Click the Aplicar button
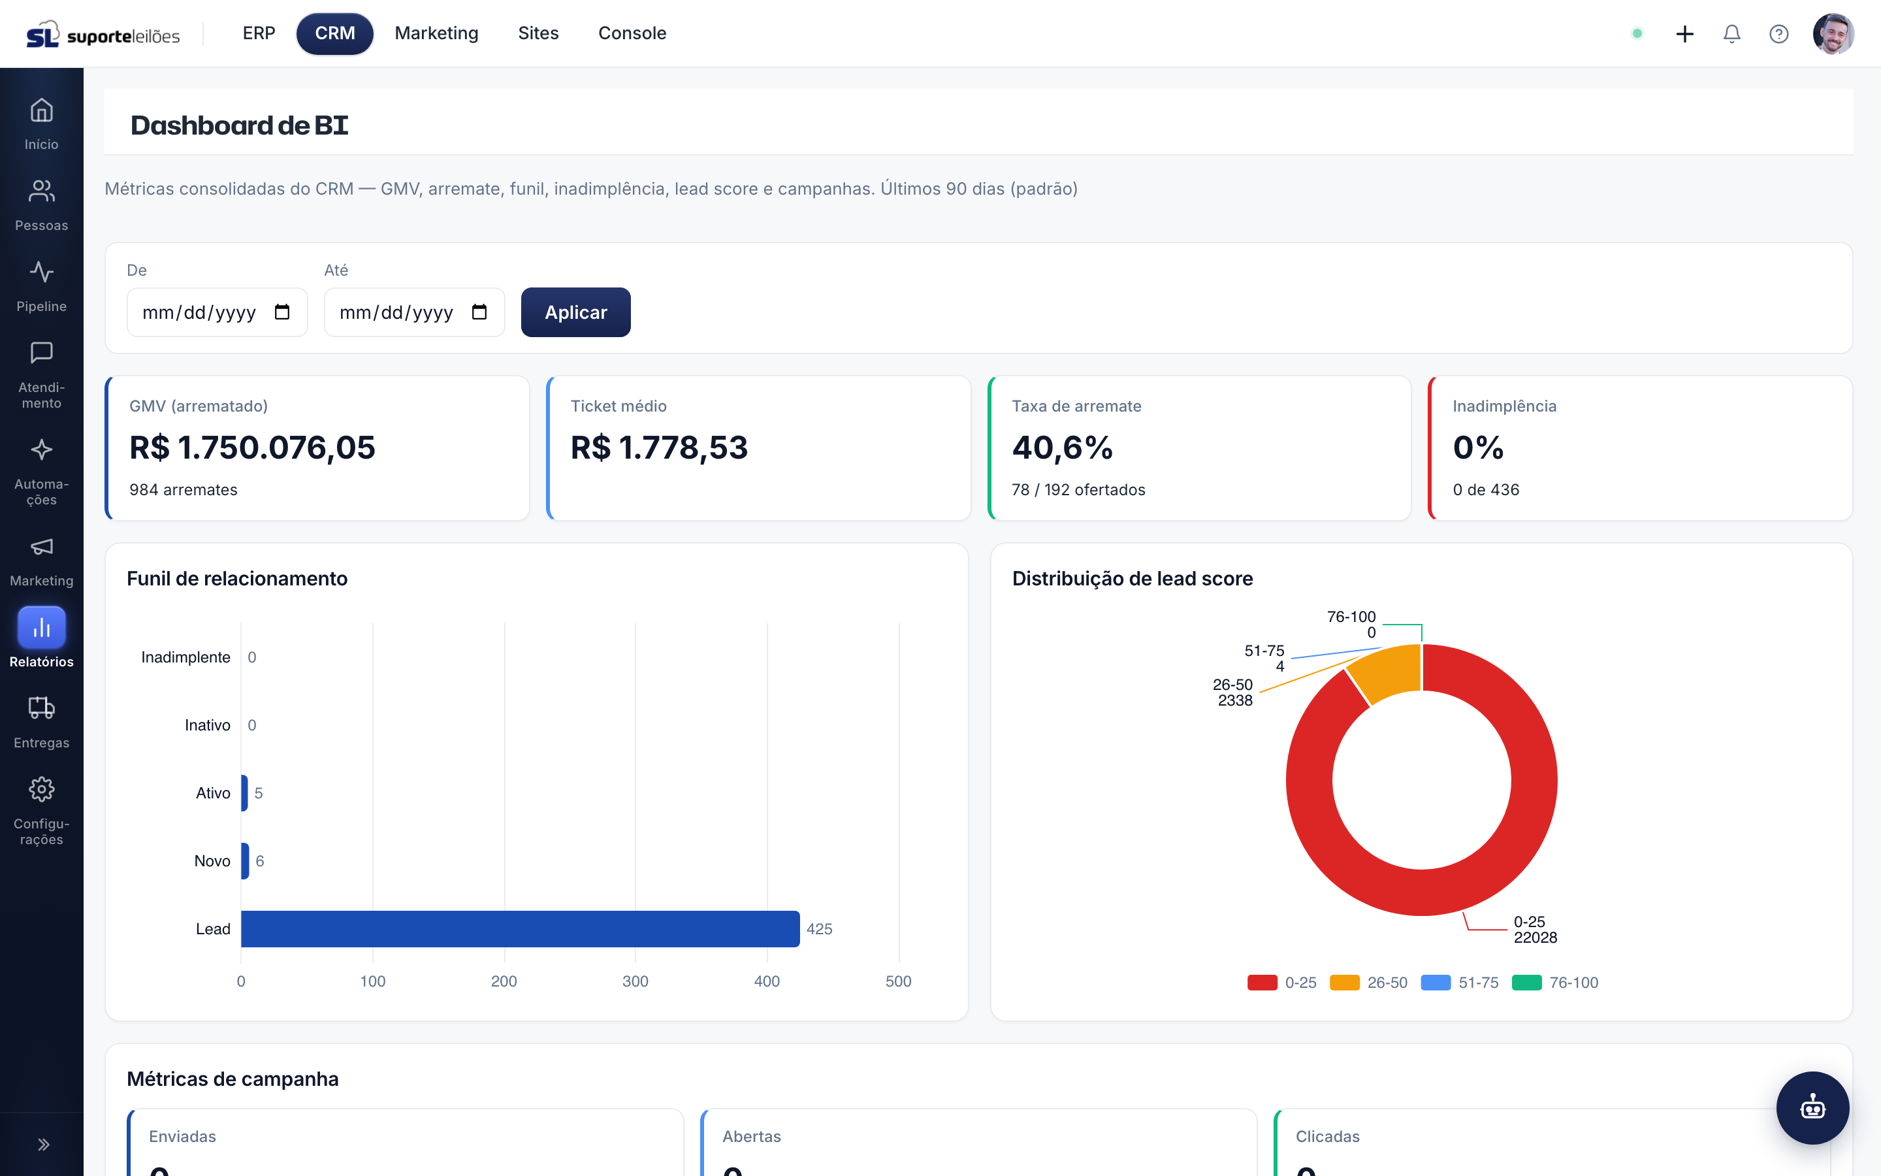The width and height of the screenshot is (1881, 1176). click(575, 312)
